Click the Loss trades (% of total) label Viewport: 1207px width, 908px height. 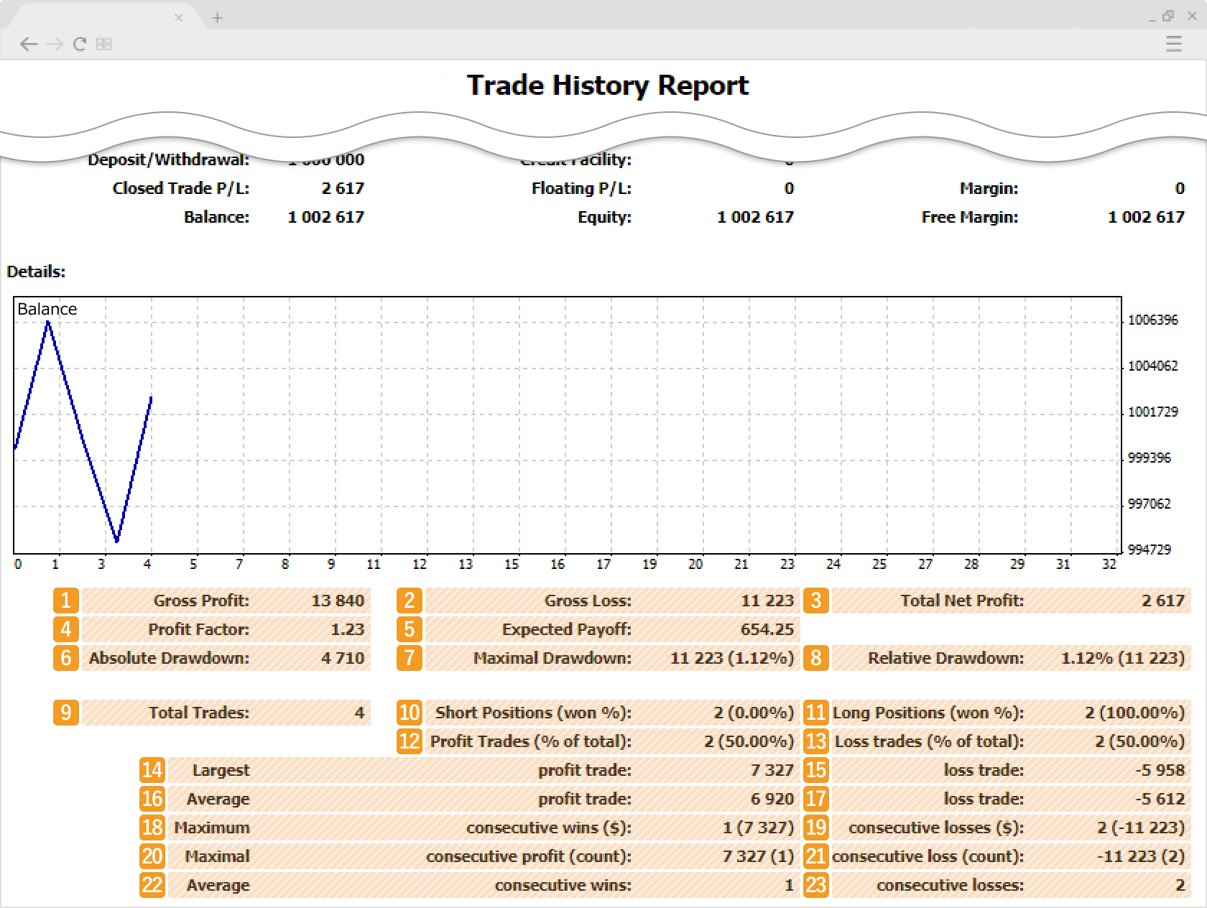[929, 741]
